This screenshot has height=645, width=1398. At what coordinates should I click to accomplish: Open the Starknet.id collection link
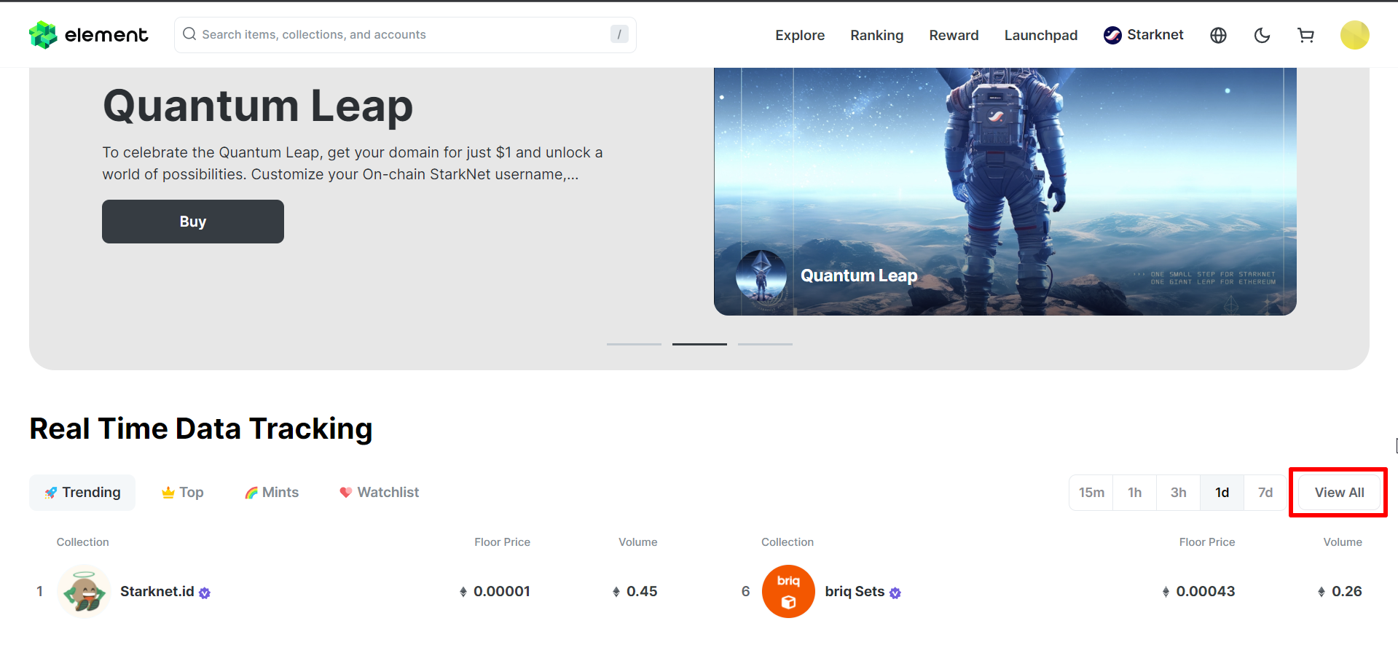157,592
